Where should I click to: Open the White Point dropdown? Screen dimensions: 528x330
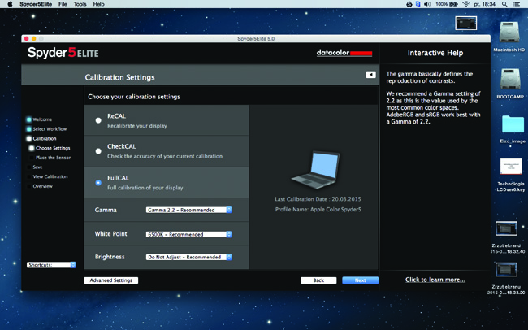tap(188, 234)
